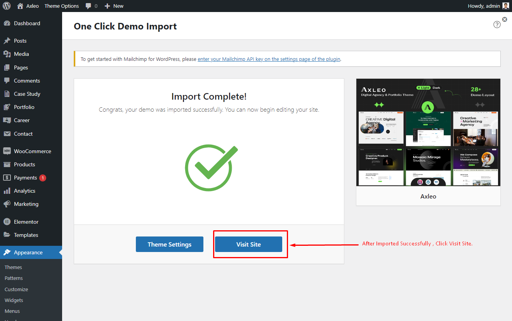
Task: Click the Payments notification badge
Action: [43, 178]
